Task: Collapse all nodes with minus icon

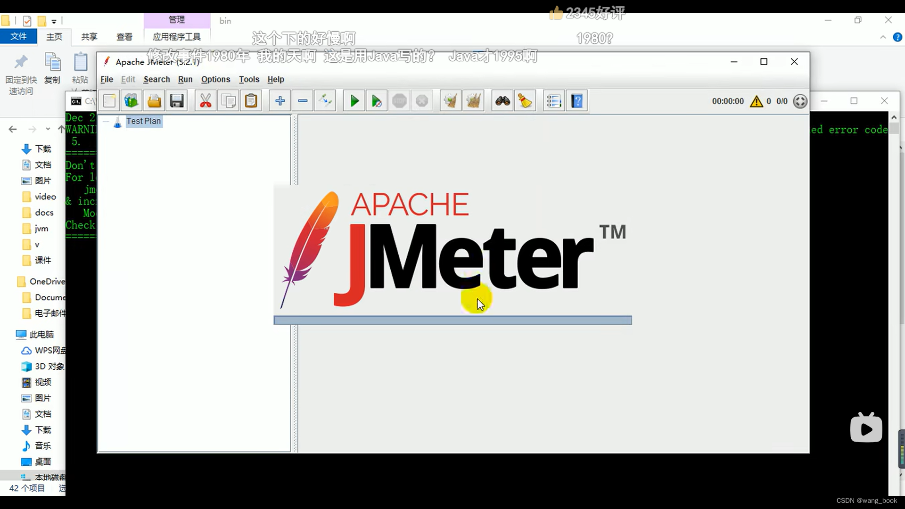Action: 303,101
